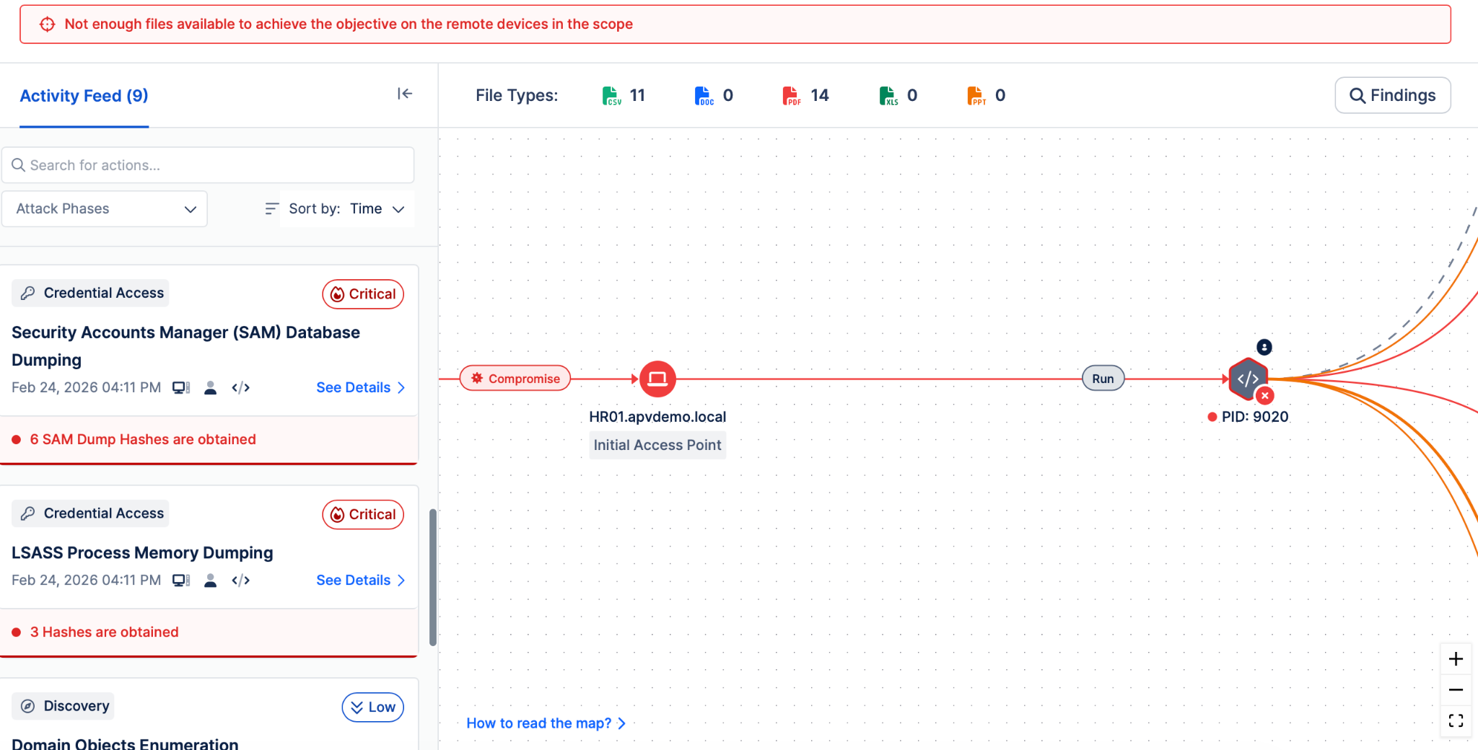Click the Credential Access tag on the SAM card
This screenshot has width=1478, height=750.
(x=91, y=293)
